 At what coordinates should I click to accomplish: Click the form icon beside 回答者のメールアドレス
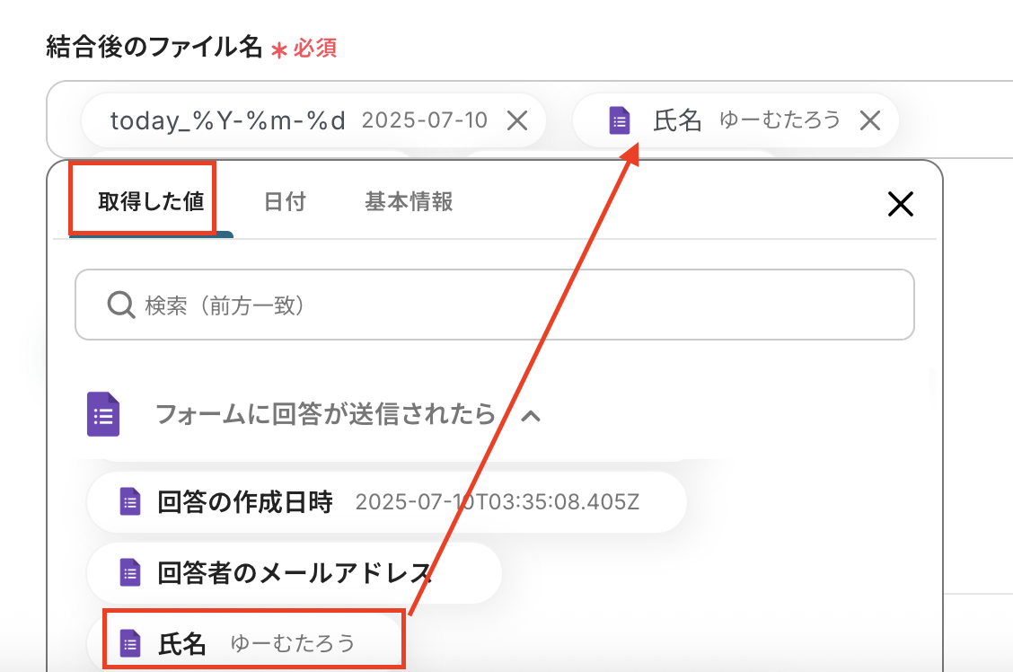click(131, 572)
